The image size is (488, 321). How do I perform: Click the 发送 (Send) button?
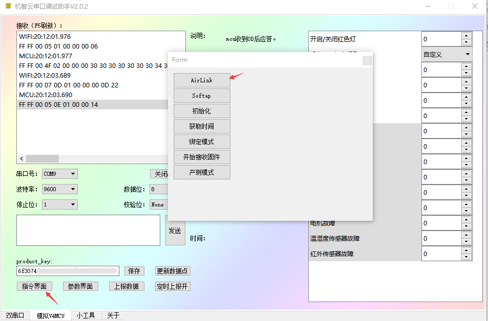click(175, 231)
